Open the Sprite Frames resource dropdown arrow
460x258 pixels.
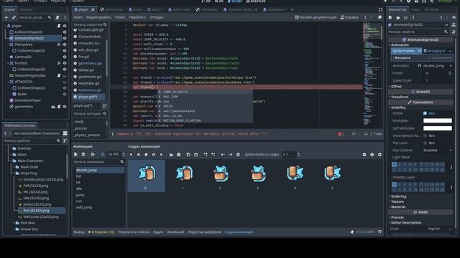(x=451, y=51)
